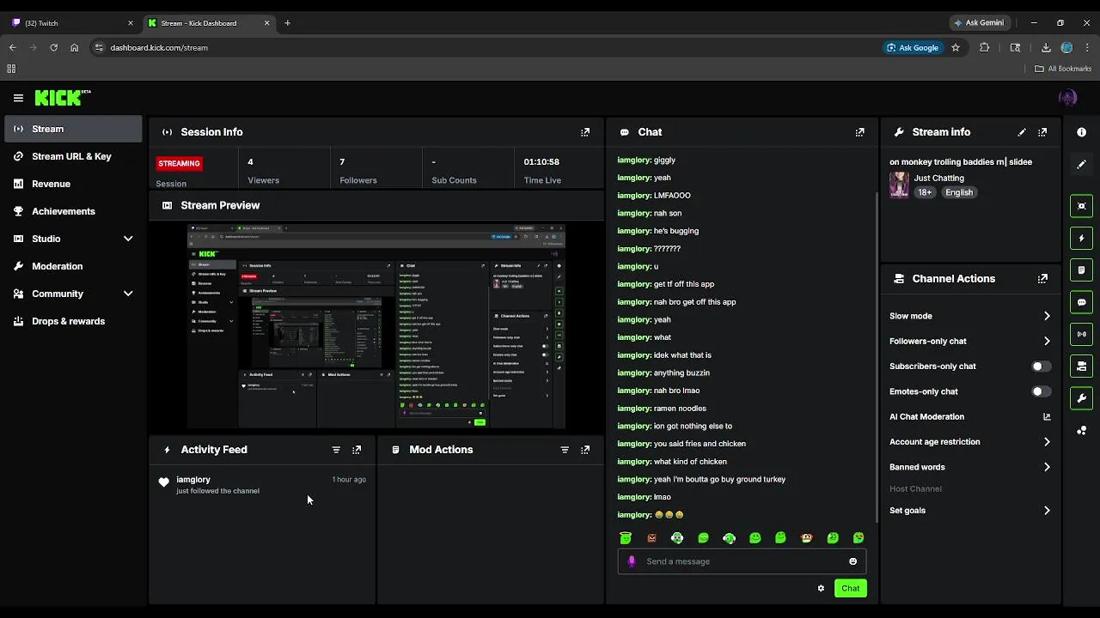Open Set goals options
Image resolution: width=1100 pixels, height=618 pixels.
(970, 511)
